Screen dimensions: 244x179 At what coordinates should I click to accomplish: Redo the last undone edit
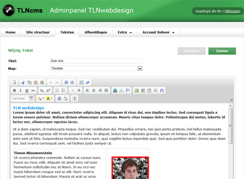(x=57, y=82)
